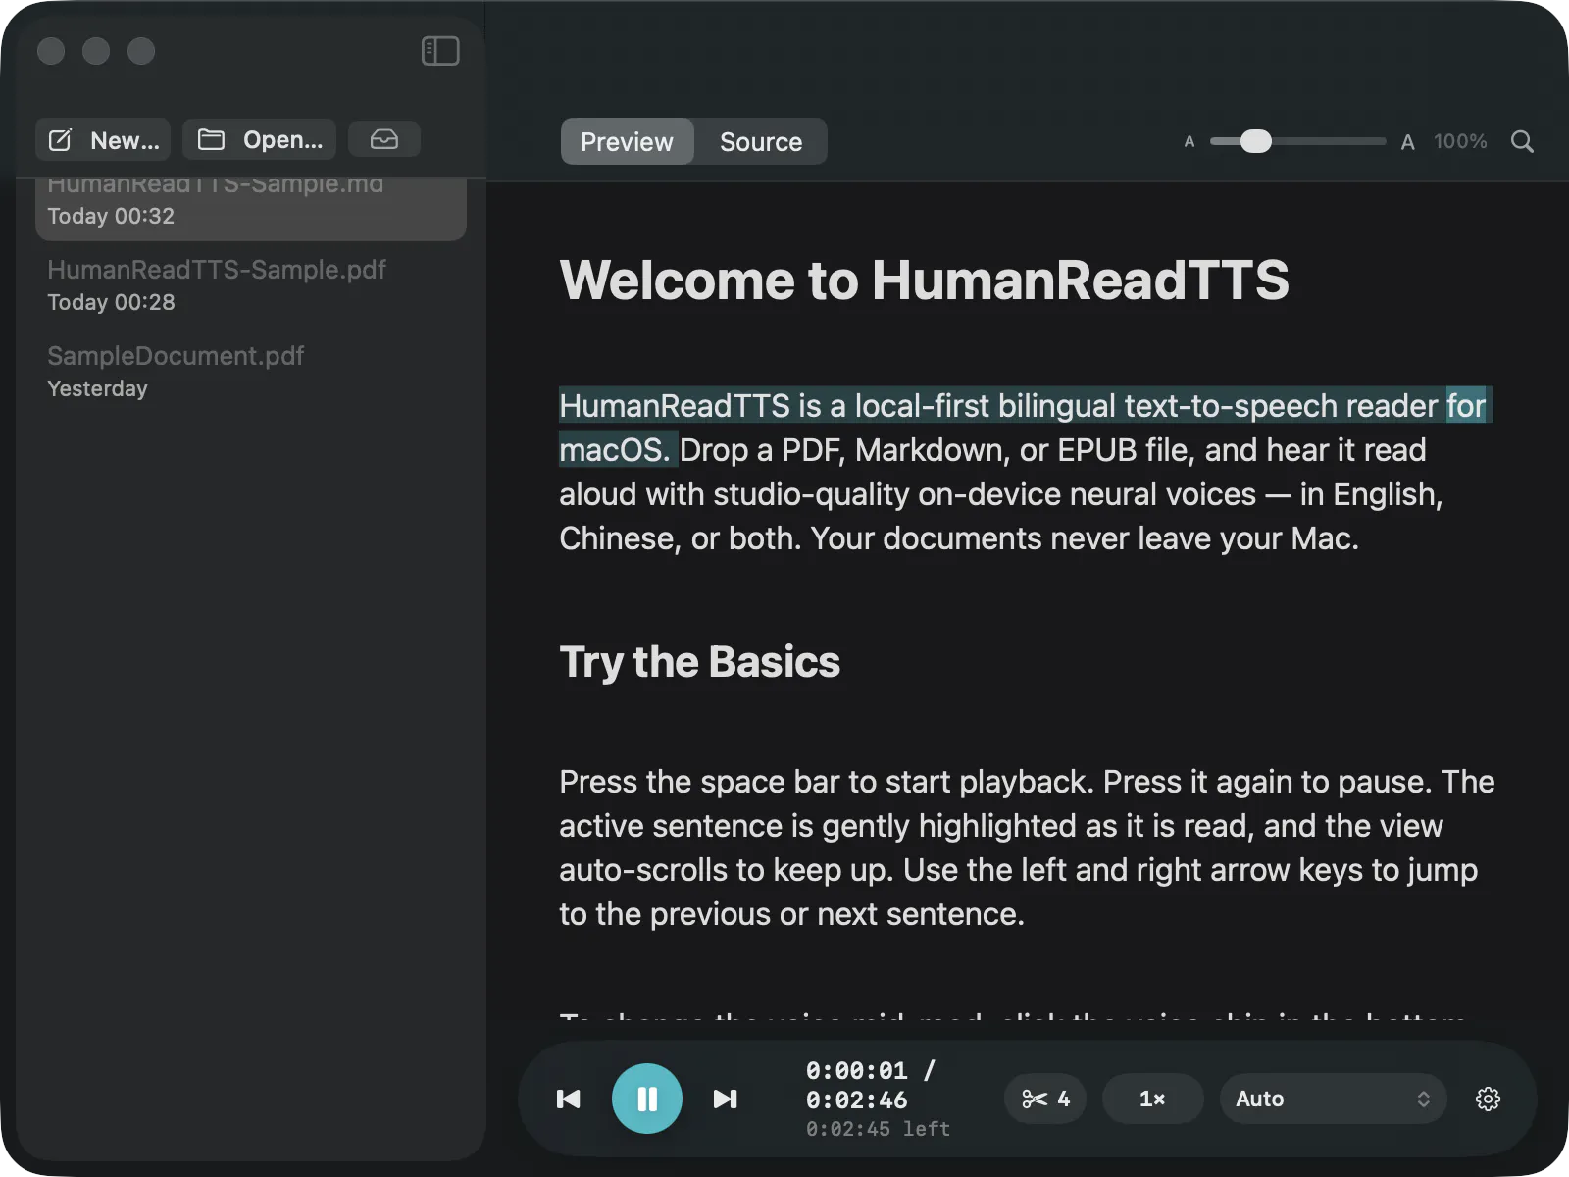1569x1177 pixels.
Task: Click the text size slider track
Action: [x=1297, y=141]
